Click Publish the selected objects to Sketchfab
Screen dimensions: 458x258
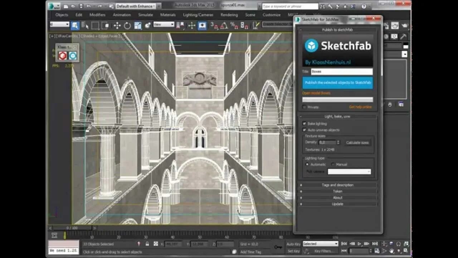[338, 82]
